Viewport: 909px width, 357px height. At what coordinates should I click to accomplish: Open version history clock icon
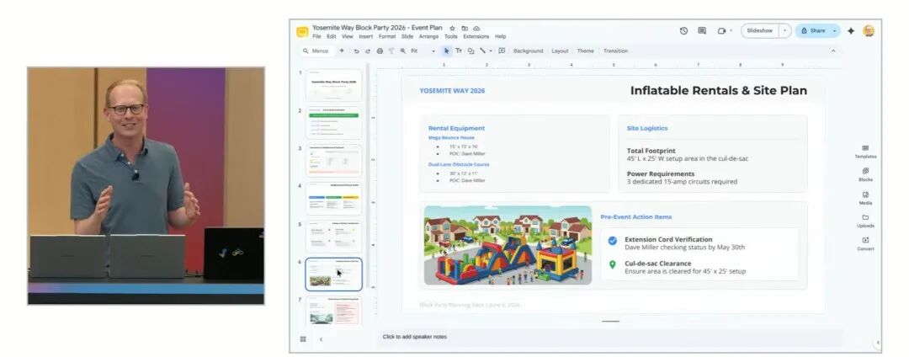[x=683, y=30]
